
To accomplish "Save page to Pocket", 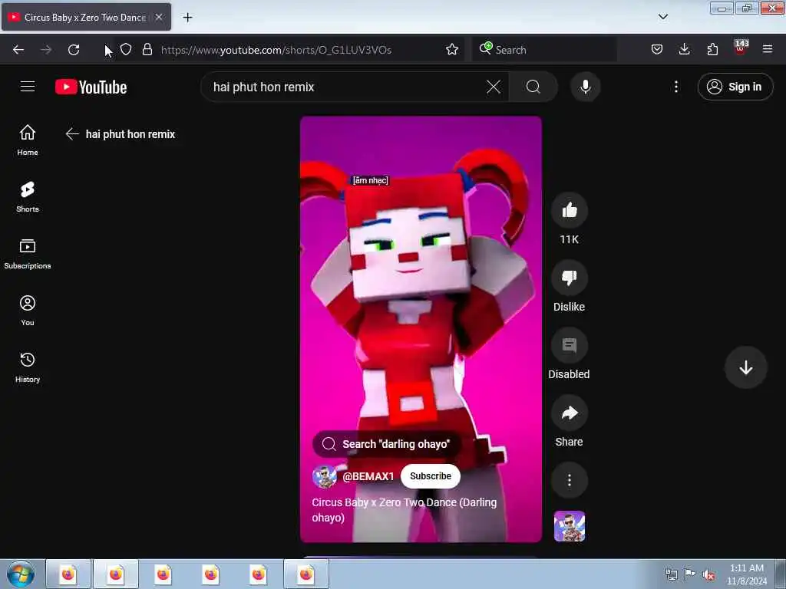I will [x=657, y=50].
